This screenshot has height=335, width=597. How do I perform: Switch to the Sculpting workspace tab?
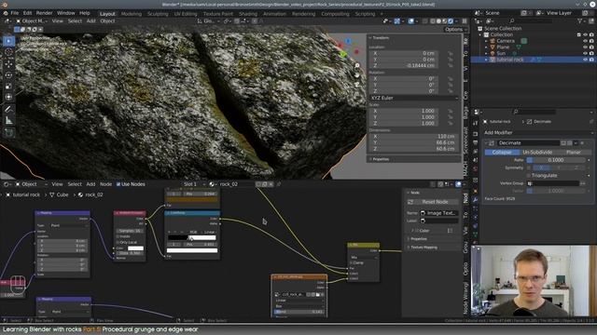158,14
